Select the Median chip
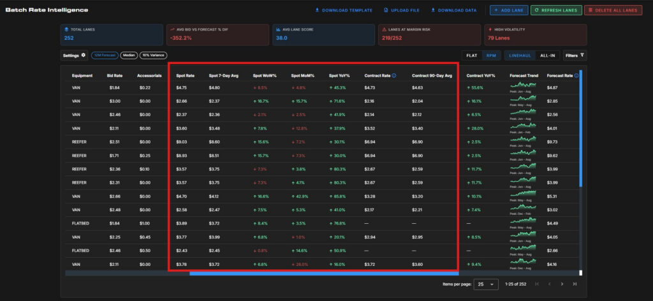 (129, 55)
